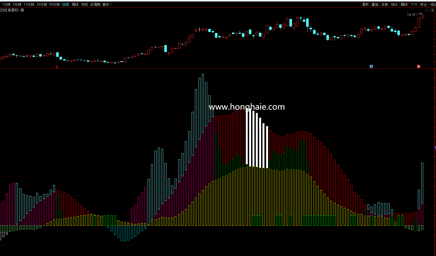This screenshot has width=436, height=256.
Task: Click the red S marker below candles
Action: pos(57,67)
